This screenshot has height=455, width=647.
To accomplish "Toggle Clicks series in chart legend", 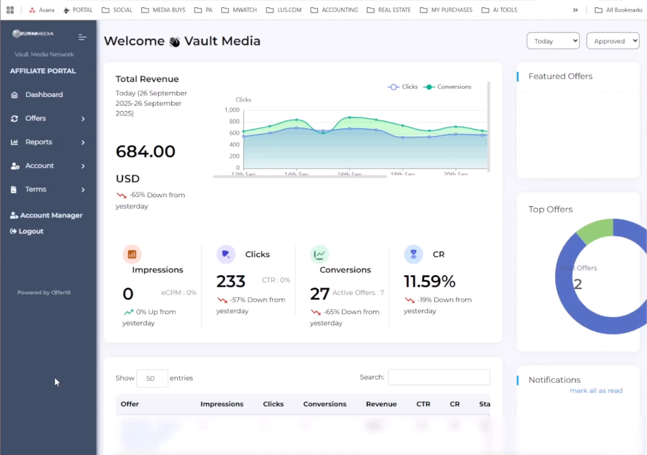I will [403, 87].
